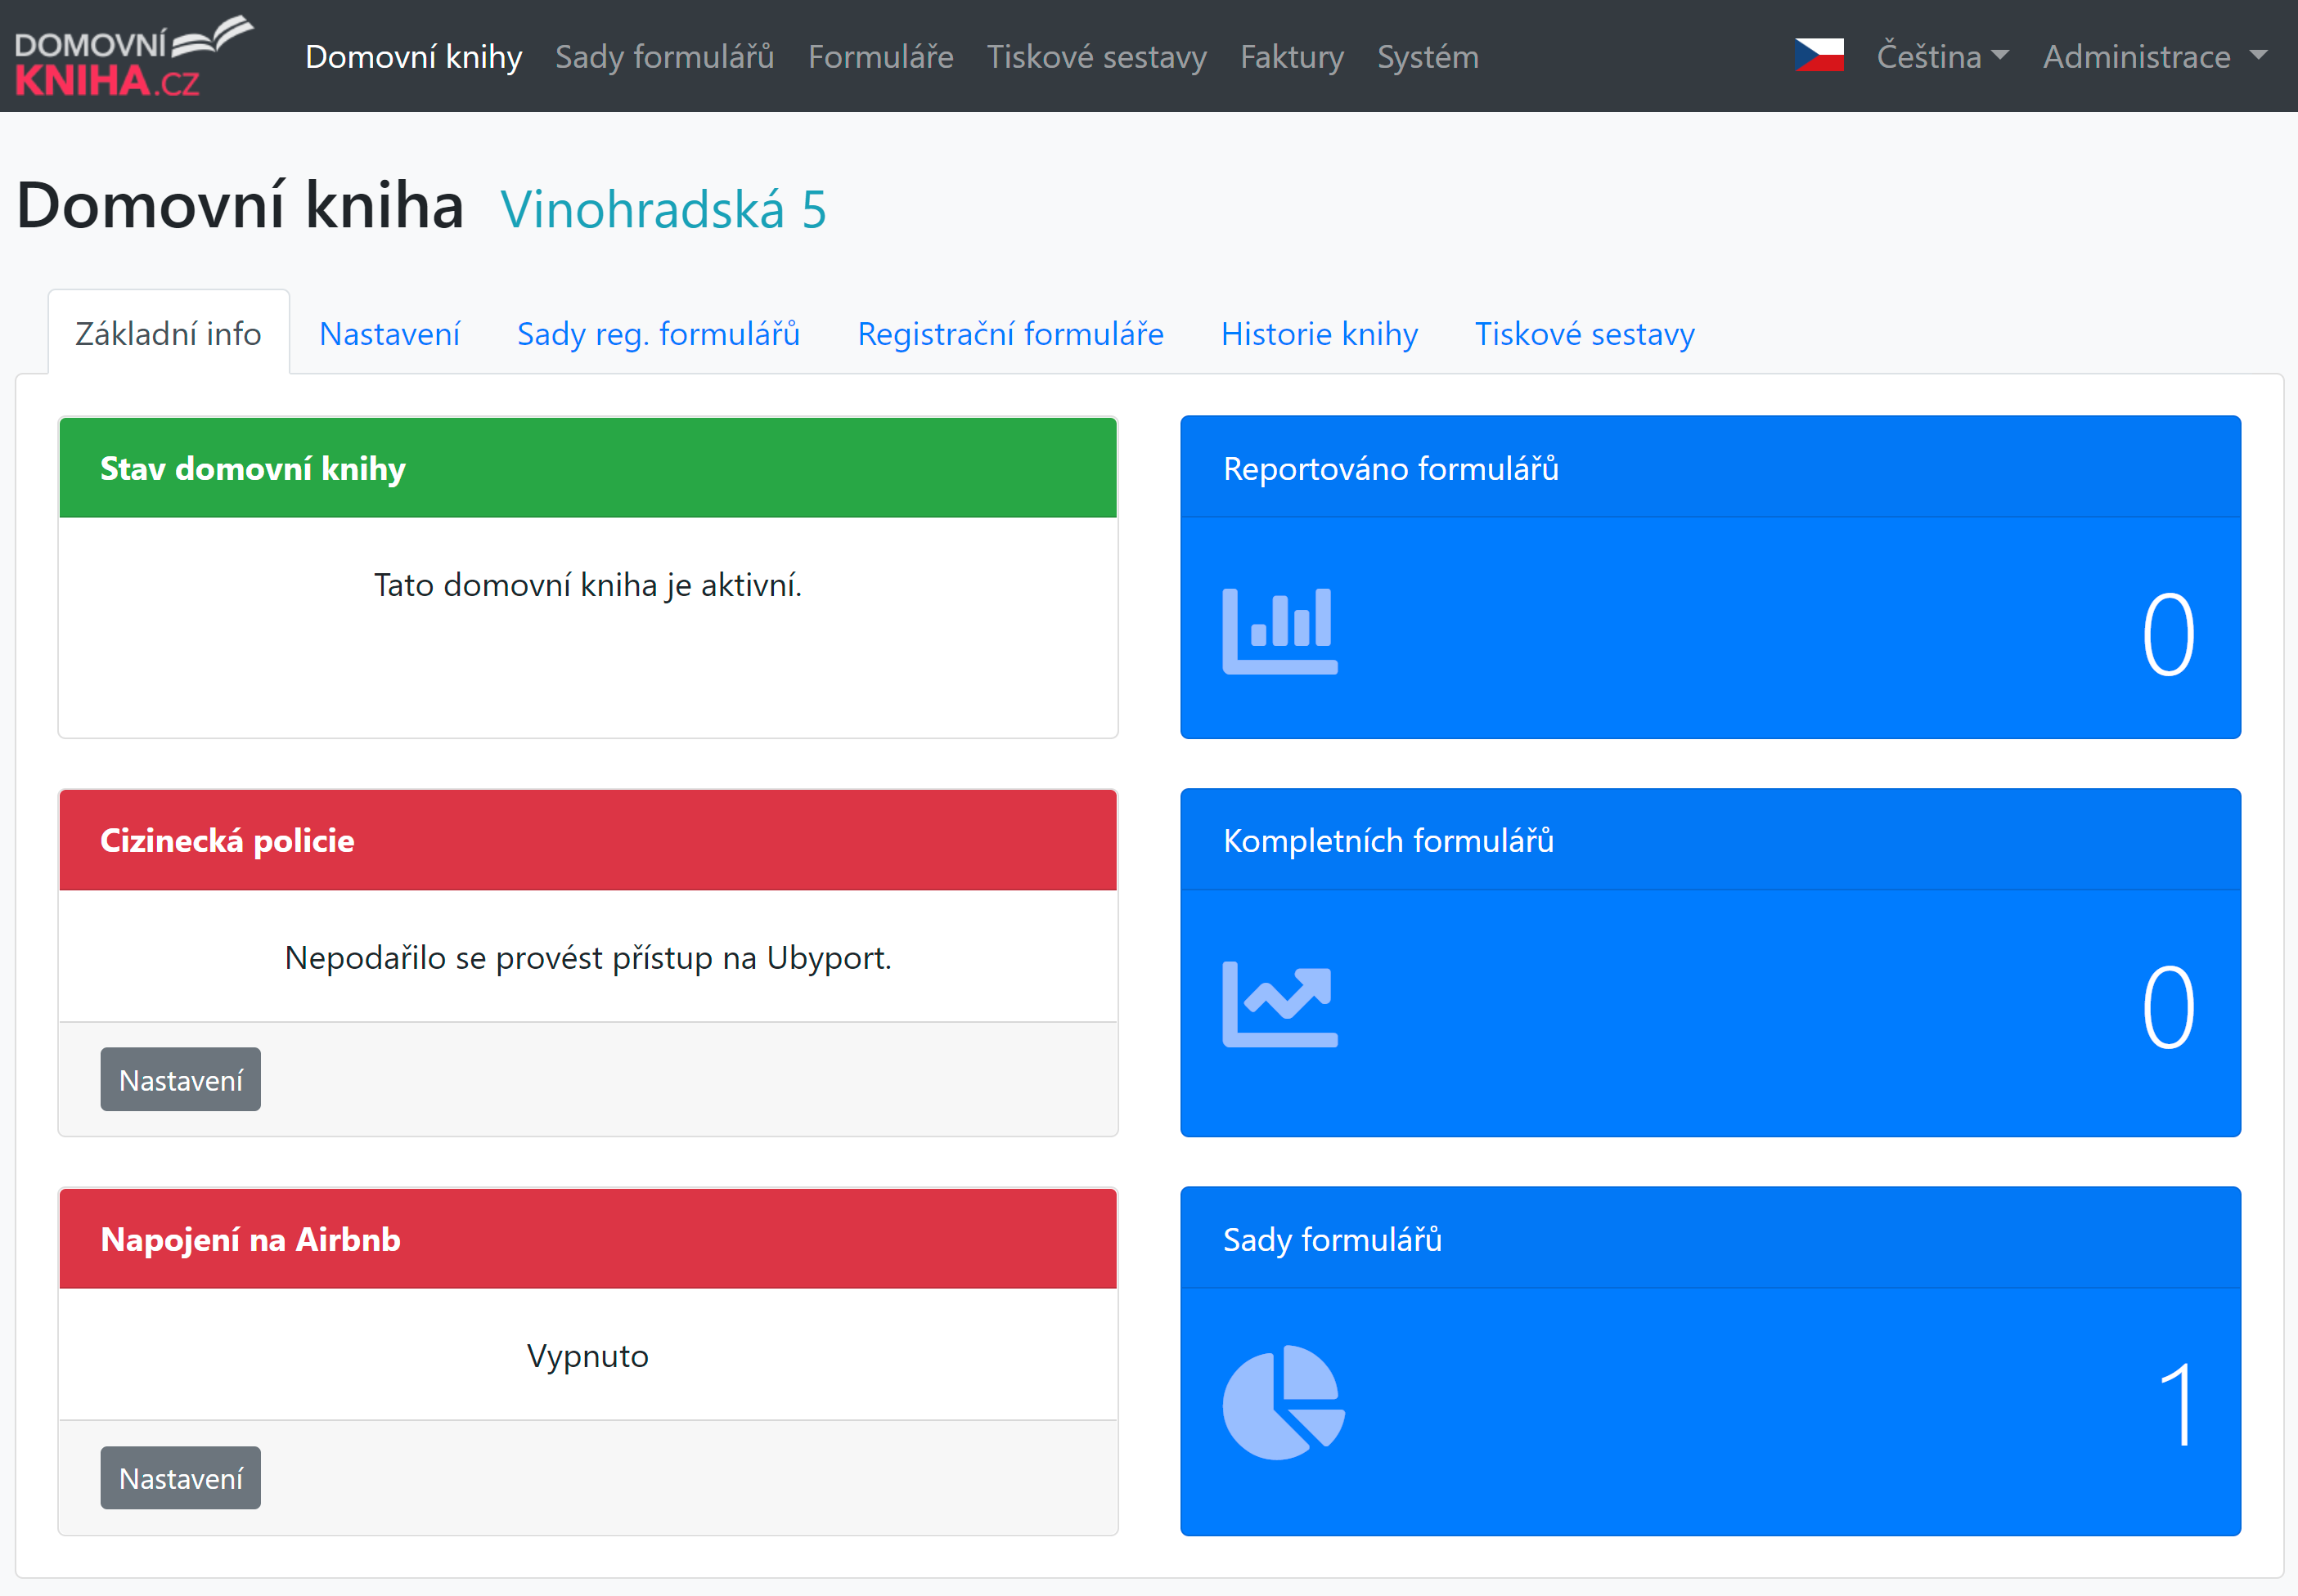Expand the Administrace menu
The image size is (2298, 1596).
click(x=2154, y=56)
